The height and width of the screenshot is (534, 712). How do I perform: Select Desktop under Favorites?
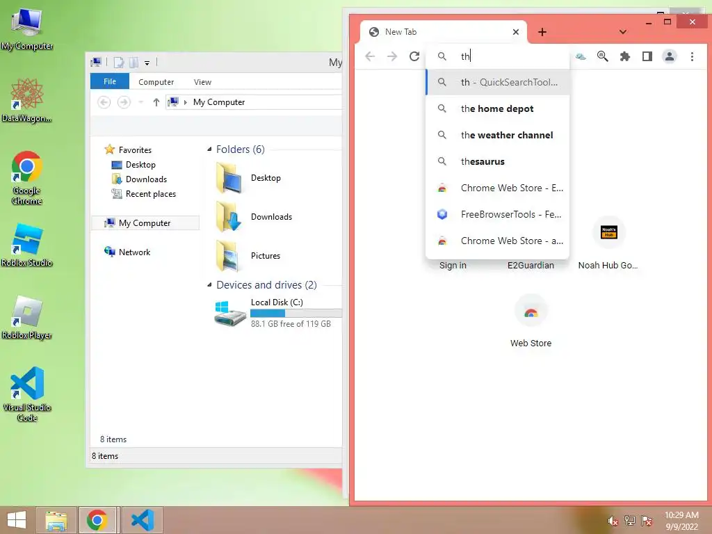(x=133, y=164)
